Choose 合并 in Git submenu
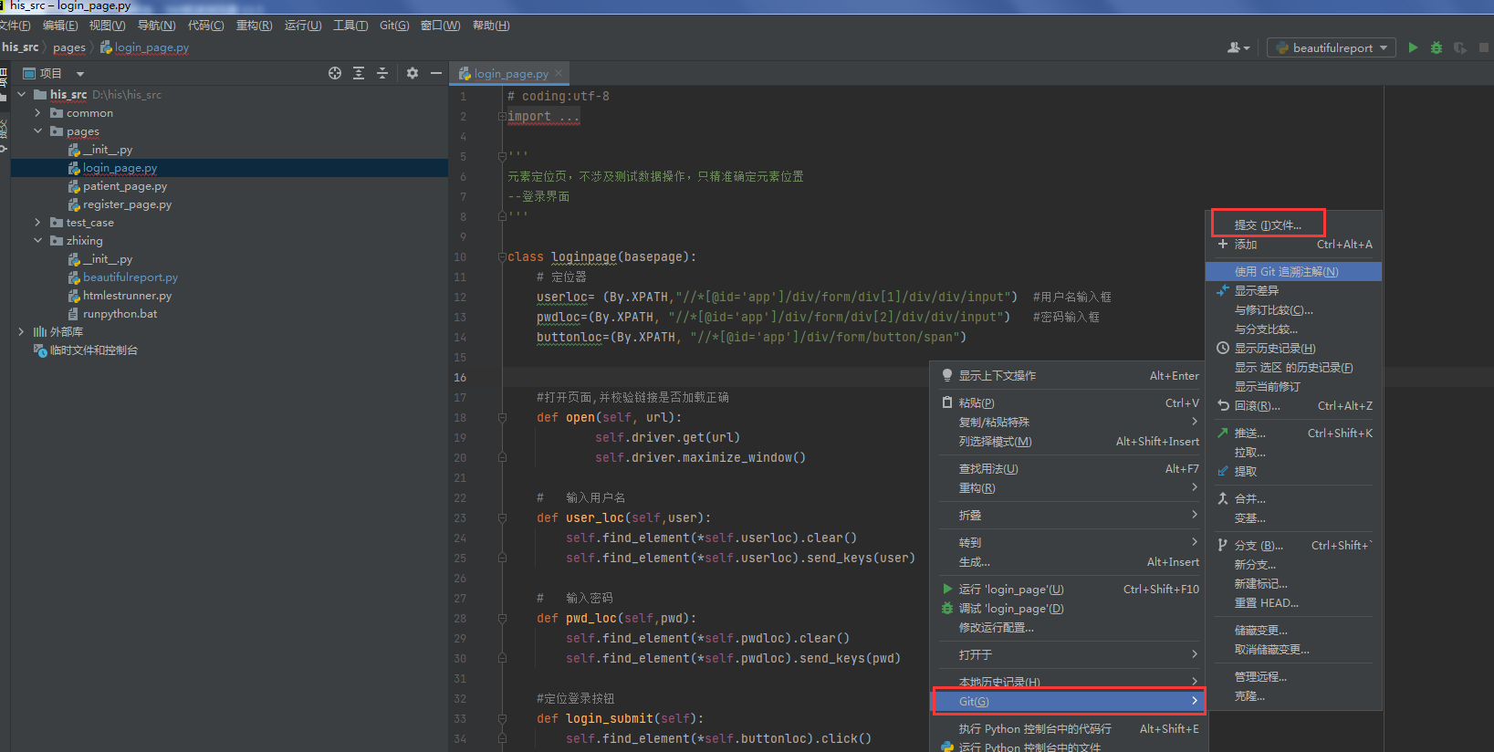This screenshot has width=1494, height=752. click(1293, 498)
